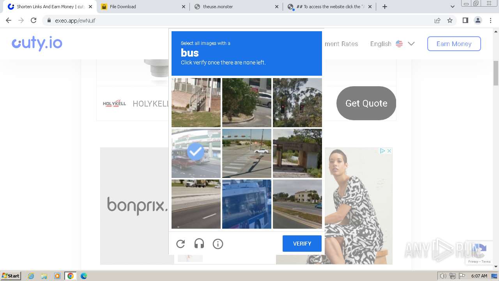Toggle the browser side panel

coord(465,20)
